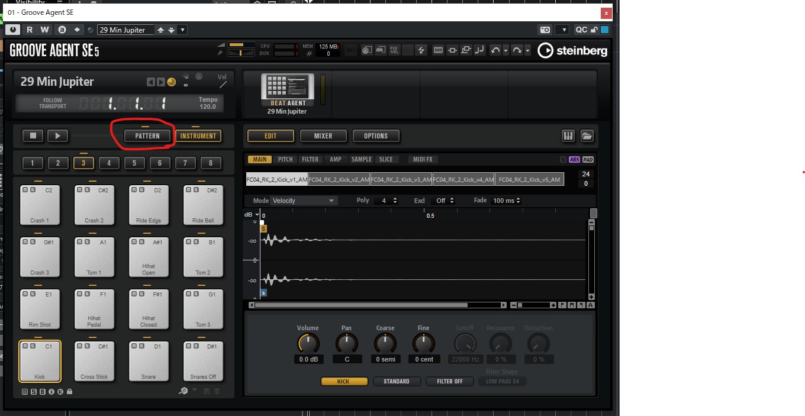Open the Edit page
Viewport: 805px width, 416px height.
click(271, 136)
